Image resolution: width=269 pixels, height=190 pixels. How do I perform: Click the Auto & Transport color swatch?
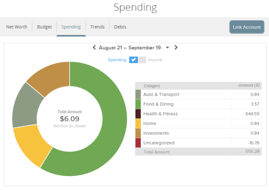[x=138, y=94]
